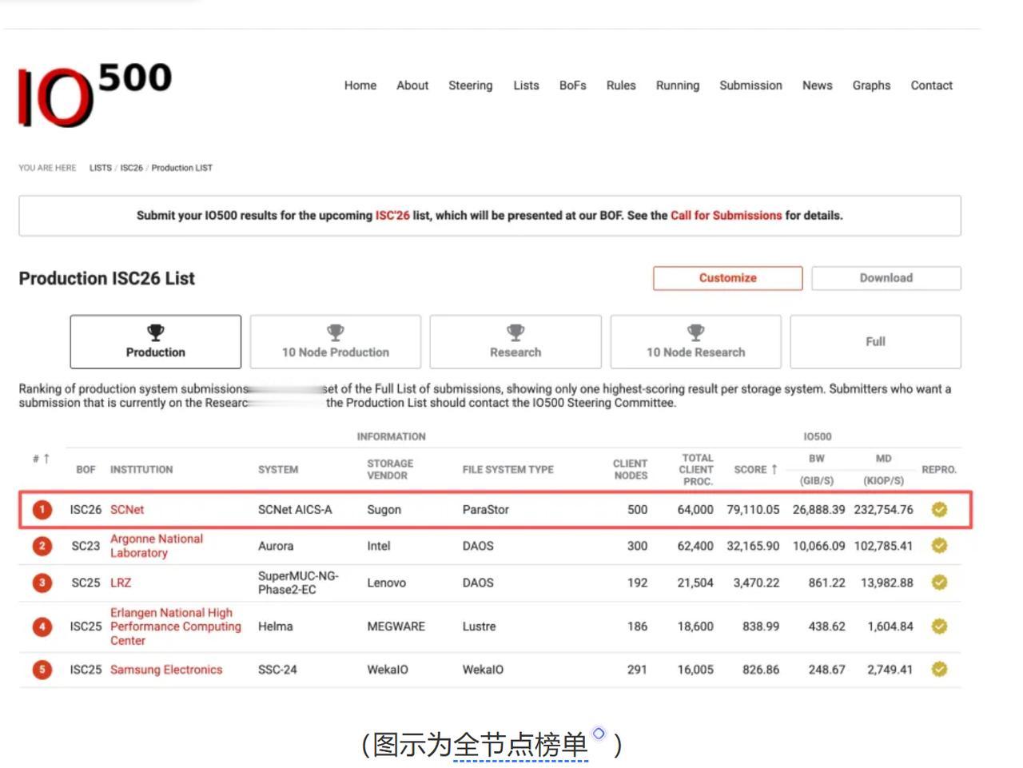Viewport: 1023px width, 768px height.
Task: Click the MD (KIOP/S) column header
Action: pos(884,469)
